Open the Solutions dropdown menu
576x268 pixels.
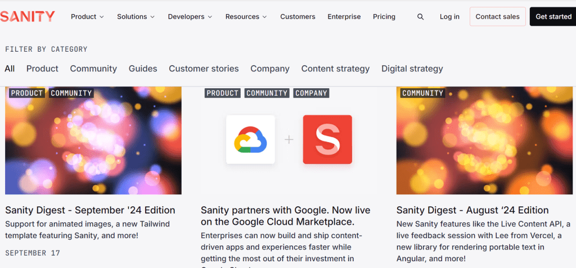pyautogui.click(x=136, y=17)
